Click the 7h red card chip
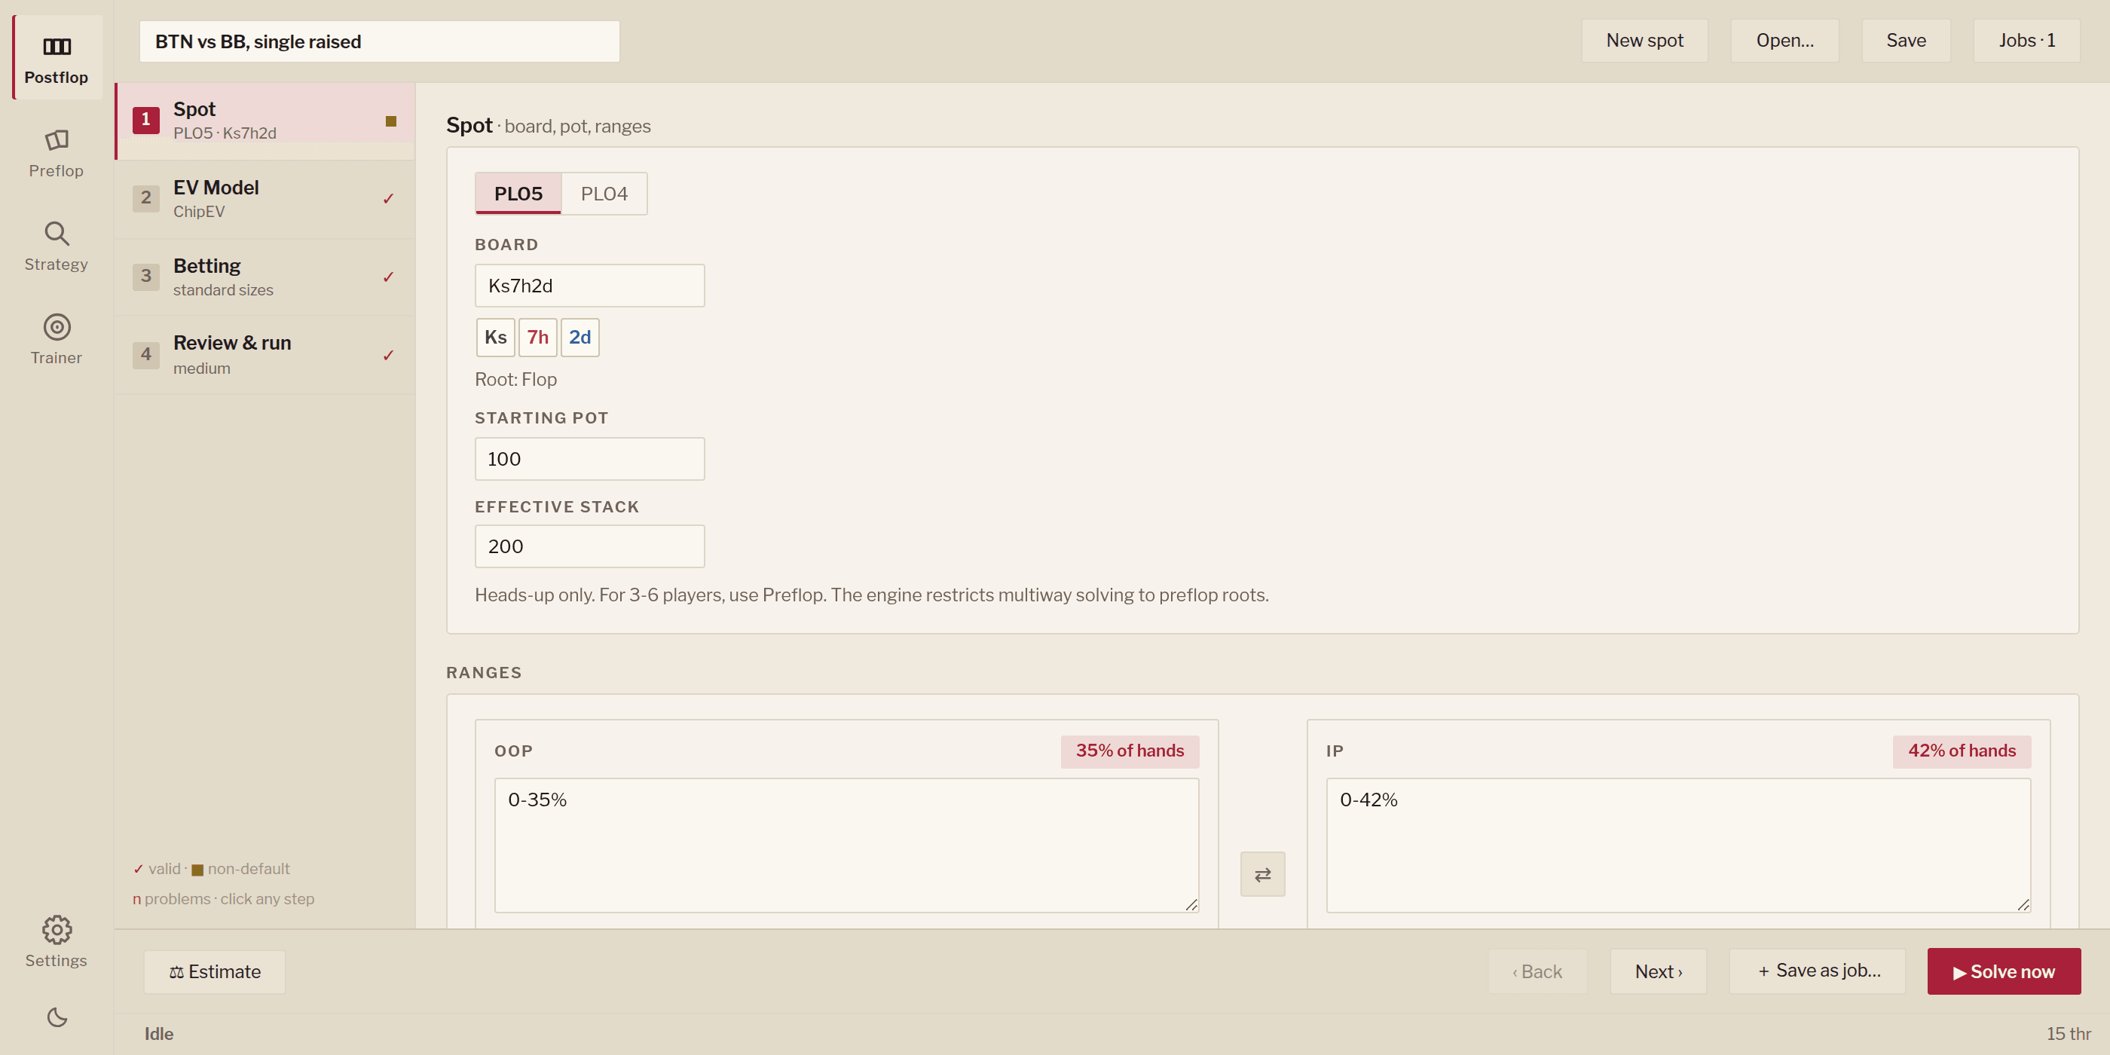This screenshot has height=1055, width=2110. click(537, 338)
